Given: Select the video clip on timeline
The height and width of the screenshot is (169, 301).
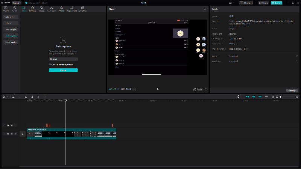Looking at the screenshot, I should pos(71,134).
